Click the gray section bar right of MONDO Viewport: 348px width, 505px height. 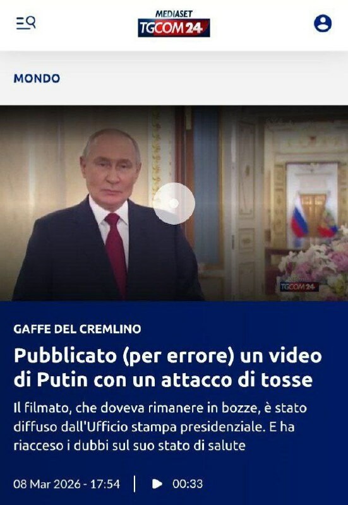[204, 78]
